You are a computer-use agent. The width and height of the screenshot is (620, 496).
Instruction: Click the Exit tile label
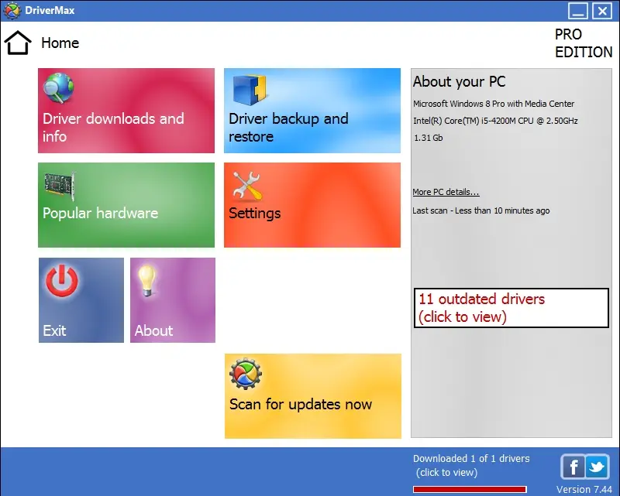coord(54,330)
